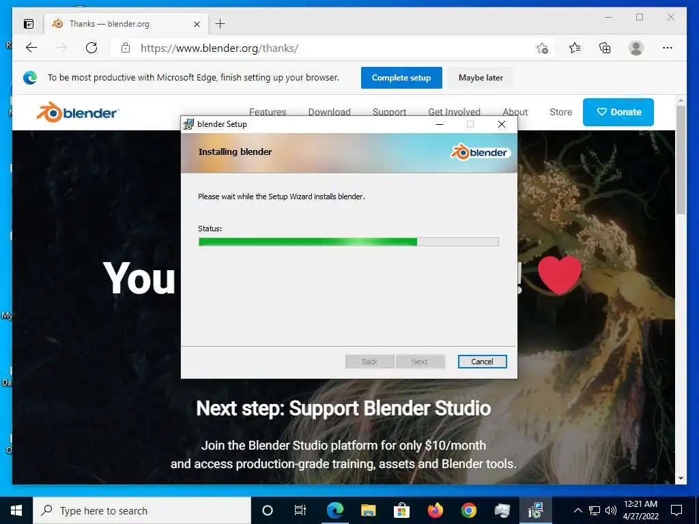Screen dimensions: 699x524
Task: Open Edge settings and more menu
Action: point(668,48)
